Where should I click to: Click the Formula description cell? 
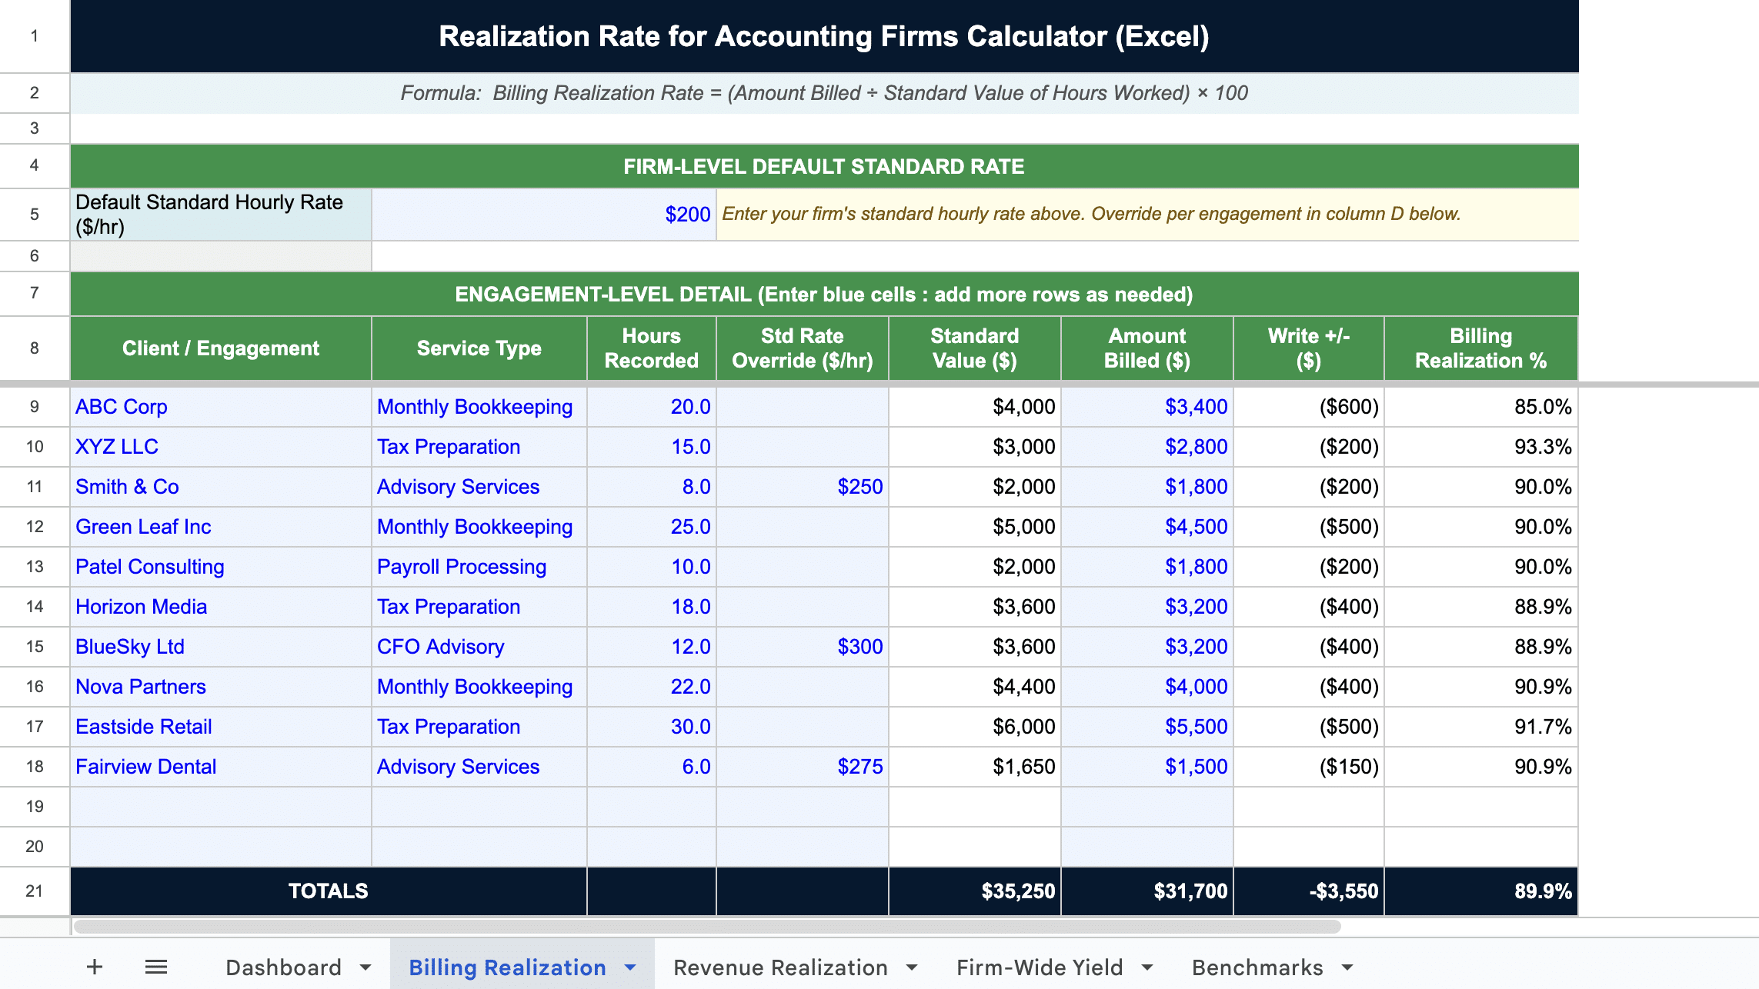coord(824,93)
